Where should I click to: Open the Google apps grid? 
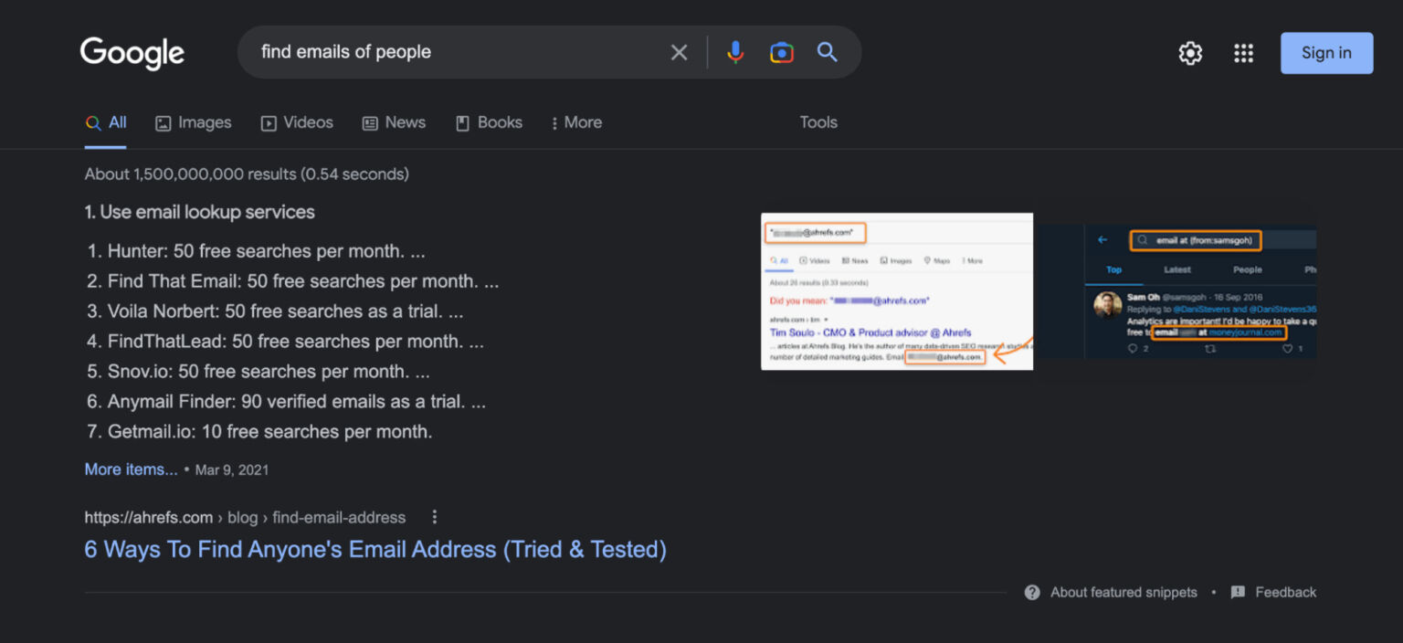[x=1244, y=53]
